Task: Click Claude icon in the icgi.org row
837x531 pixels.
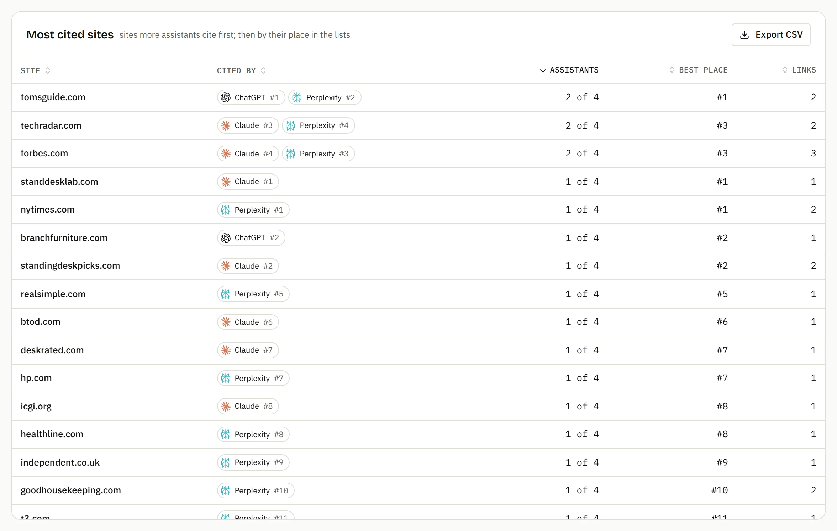Action: pyautogui.click(x=226, y=406)
